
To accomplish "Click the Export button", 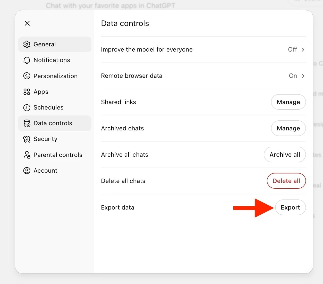I will coord(290,207).
